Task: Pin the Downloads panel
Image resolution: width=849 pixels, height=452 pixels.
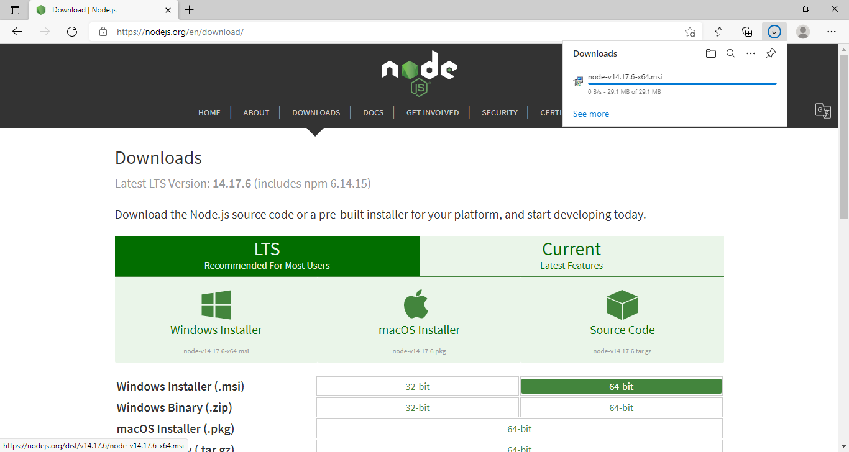Action: [771, 53]
